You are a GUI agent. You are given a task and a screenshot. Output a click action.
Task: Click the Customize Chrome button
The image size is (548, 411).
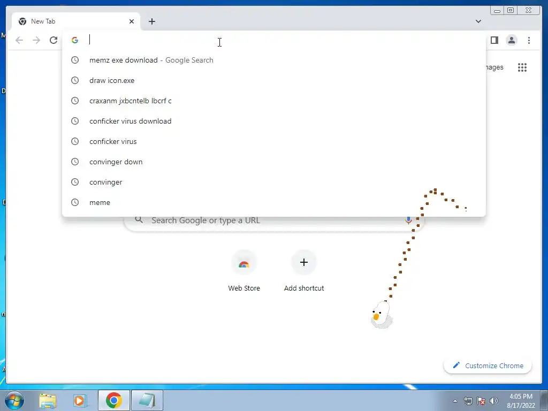pyautogui.click(x=488, y=366)
